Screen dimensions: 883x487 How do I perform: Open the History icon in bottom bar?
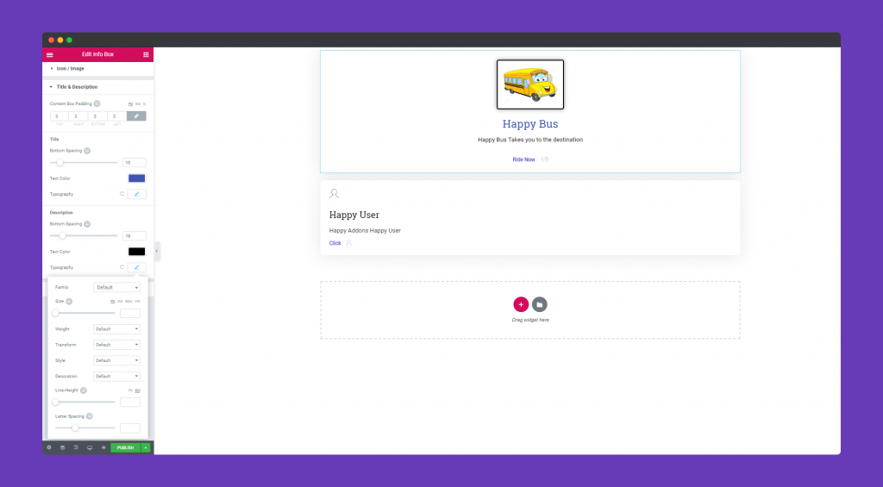[76, 447]
